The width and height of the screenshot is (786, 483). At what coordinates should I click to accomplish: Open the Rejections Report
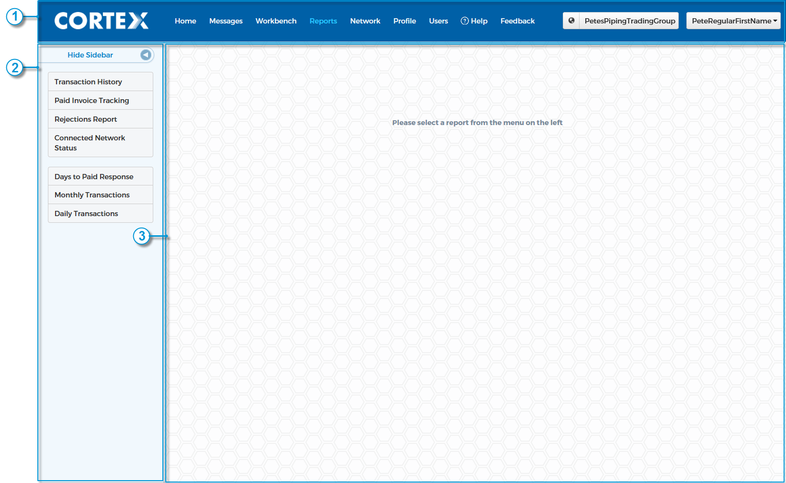point(101,119)
